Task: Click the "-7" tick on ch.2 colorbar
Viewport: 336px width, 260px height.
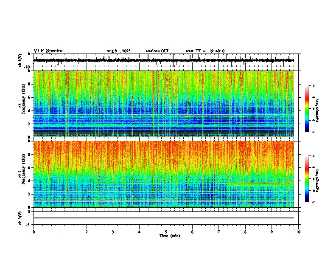Action: pyautogui.click(x=313, y=202)
